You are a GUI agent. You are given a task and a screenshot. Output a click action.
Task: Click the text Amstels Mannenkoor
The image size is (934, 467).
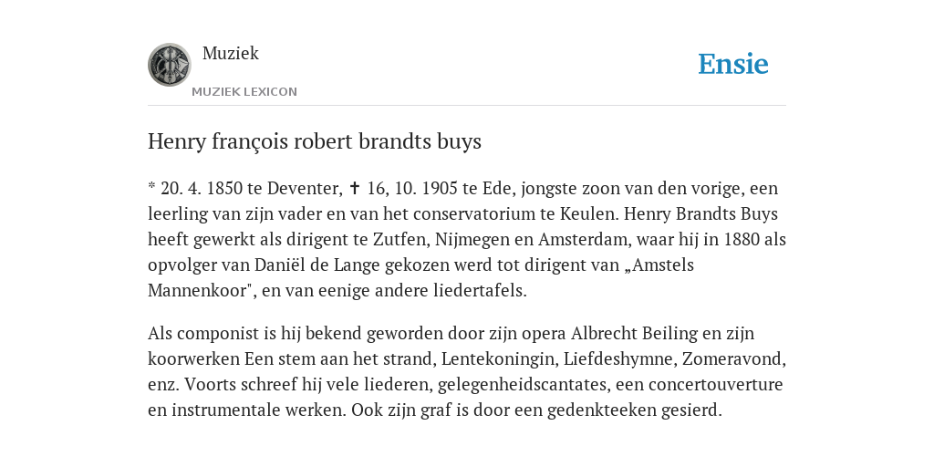pyautogui.click(x=420, y=277)
